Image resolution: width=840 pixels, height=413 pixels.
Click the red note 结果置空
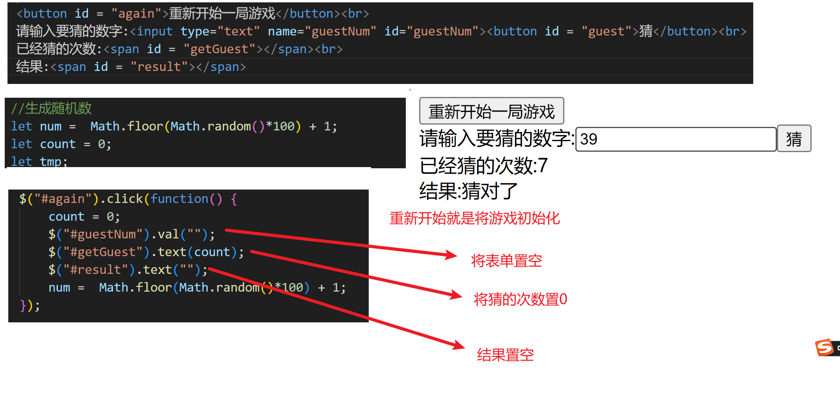click(x=505, y=355)
